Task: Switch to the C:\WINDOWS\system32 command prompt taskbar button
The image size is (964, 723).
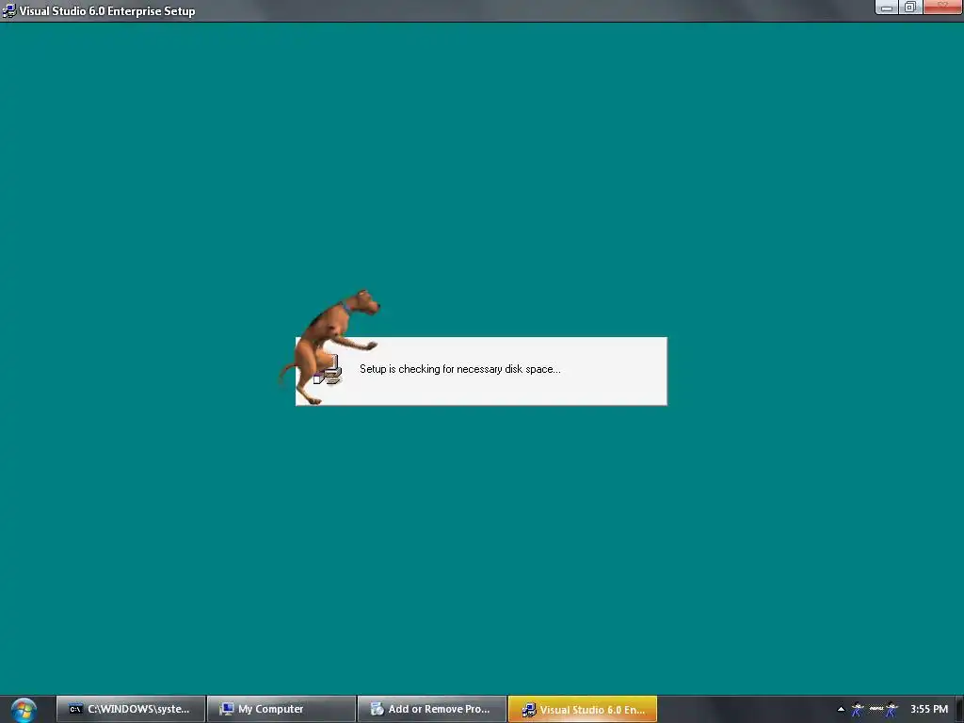Action: pos(131,709)
